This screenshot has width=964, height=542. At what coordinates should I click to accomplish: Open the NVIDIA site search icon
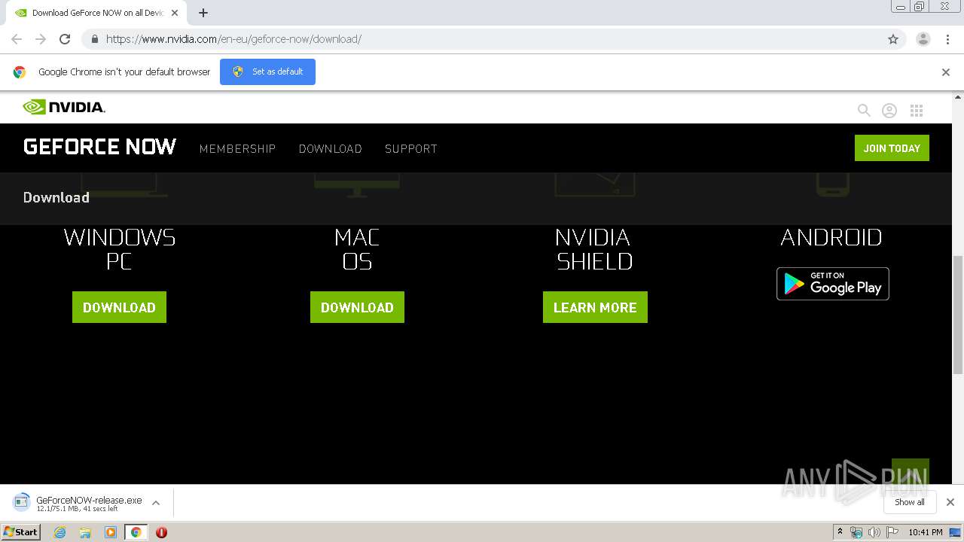coord(864,111)
